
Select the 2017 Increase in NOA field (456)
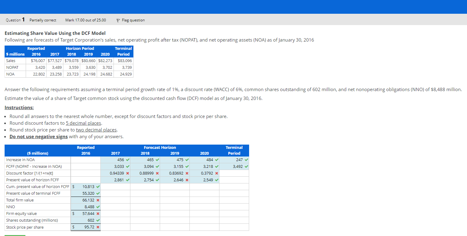[115, 160]
